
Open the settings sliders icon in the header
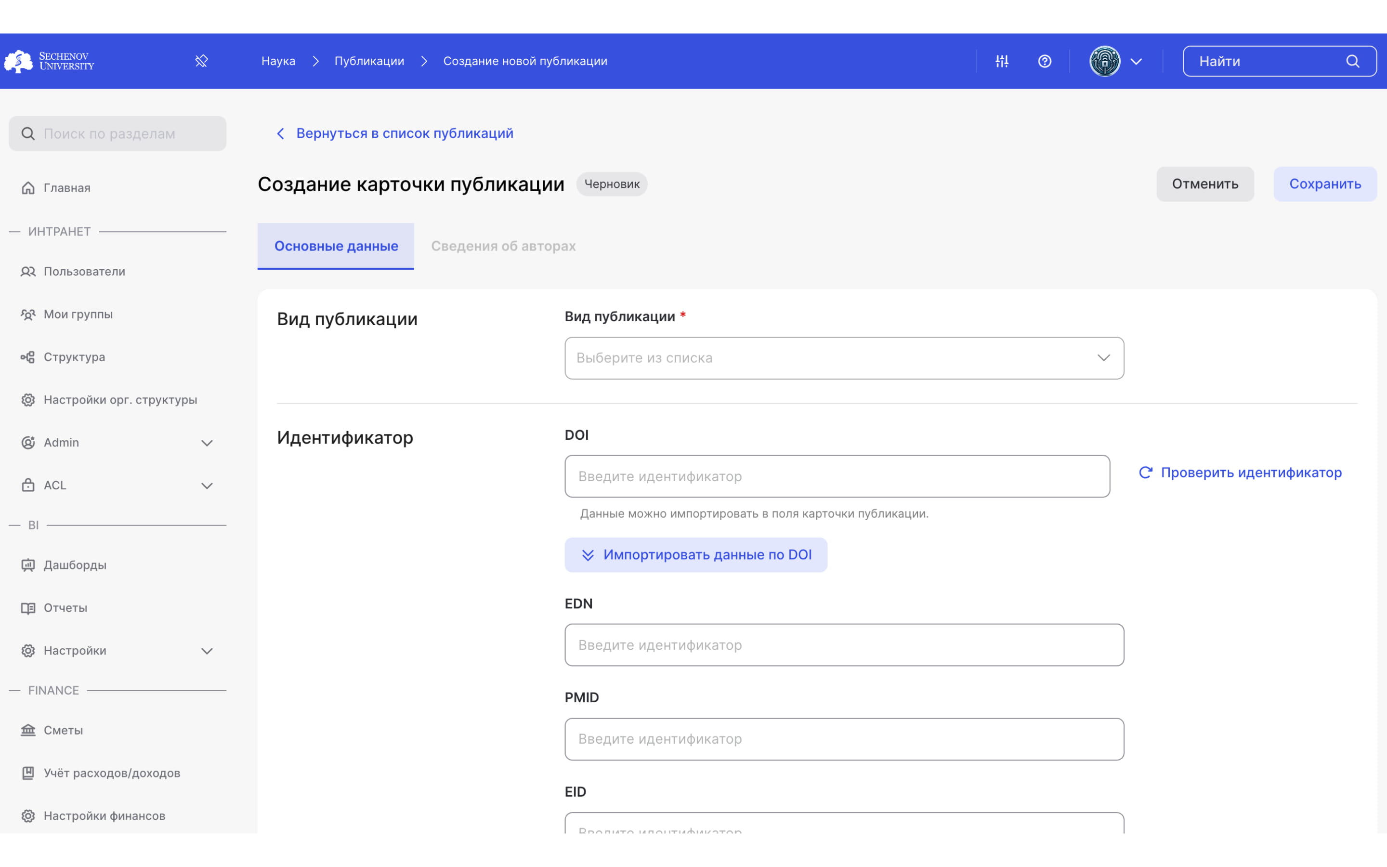point(1002,61)
